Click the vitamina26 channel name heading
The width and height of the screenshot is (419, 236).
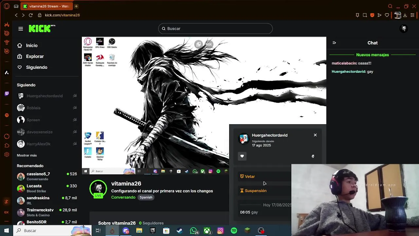click(x=126, y=184)
